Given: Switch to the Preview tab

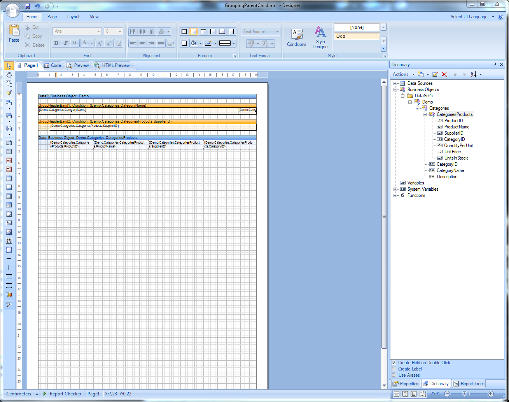Looking at the screenshot, I should coord(77,65).
